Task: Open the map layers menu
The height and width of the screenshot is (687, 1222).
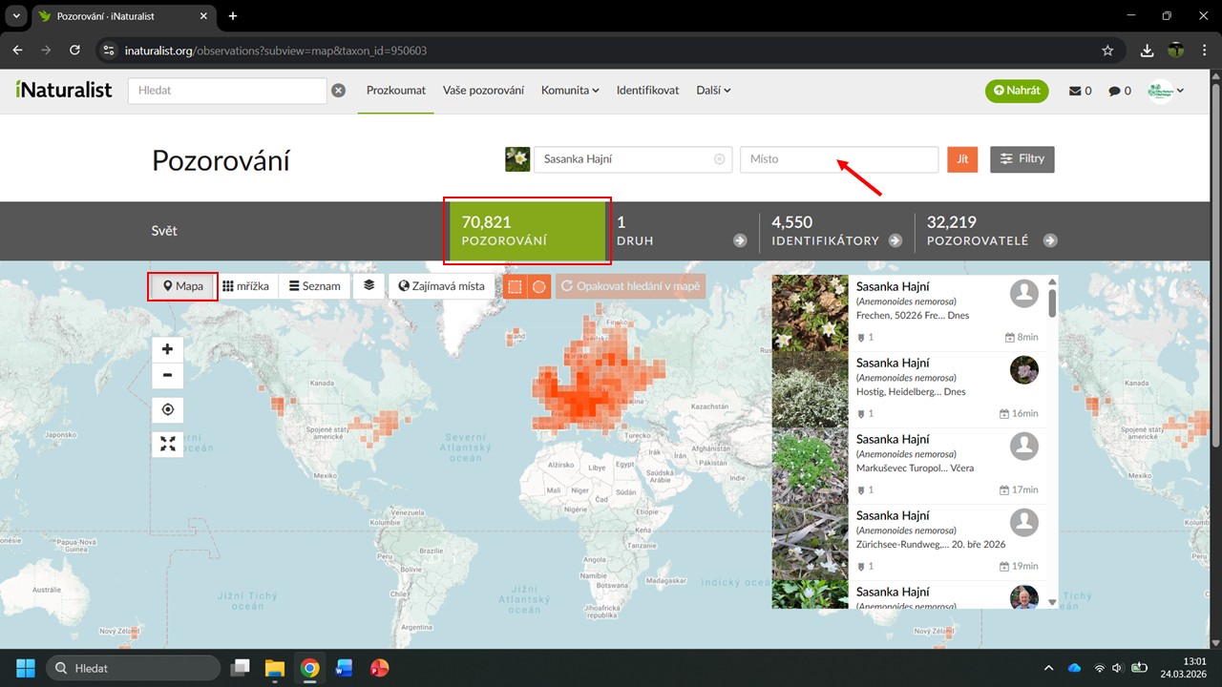Action: pyautogui.click(x=369, y=285)
